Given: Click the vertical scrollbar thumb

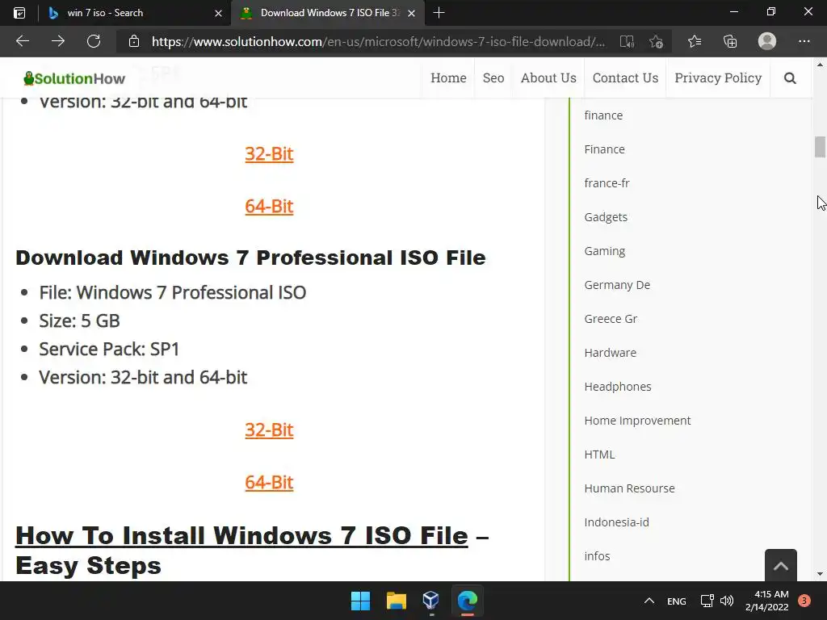Looking at the screenshot, I should pyautogui.click(x=820, y=147).
